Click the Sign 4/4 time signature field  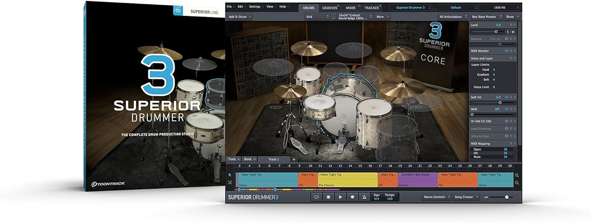coord(377,197)
